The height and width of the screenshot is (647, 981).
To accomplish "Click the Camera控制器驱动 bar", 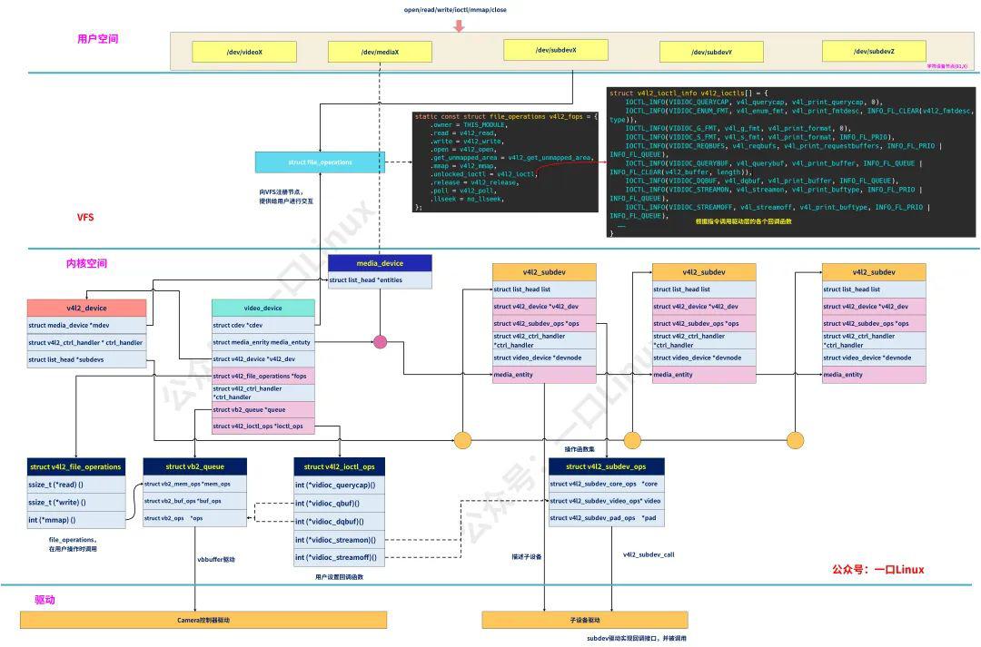I will [x=203, y=620].
